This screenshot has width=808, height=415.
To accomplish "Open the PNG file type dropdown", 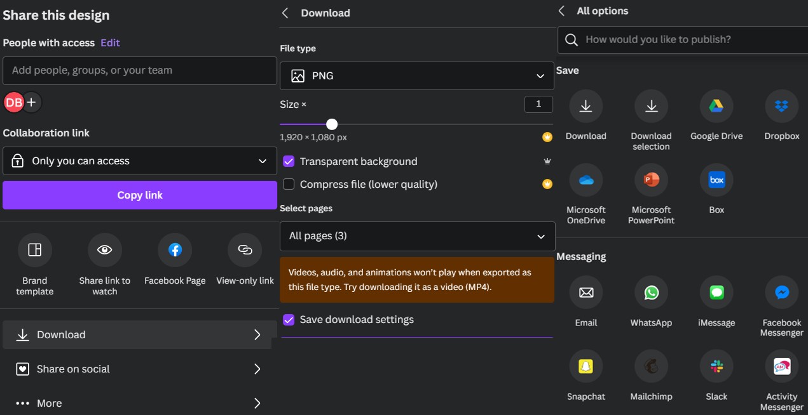I will [417, 76].
